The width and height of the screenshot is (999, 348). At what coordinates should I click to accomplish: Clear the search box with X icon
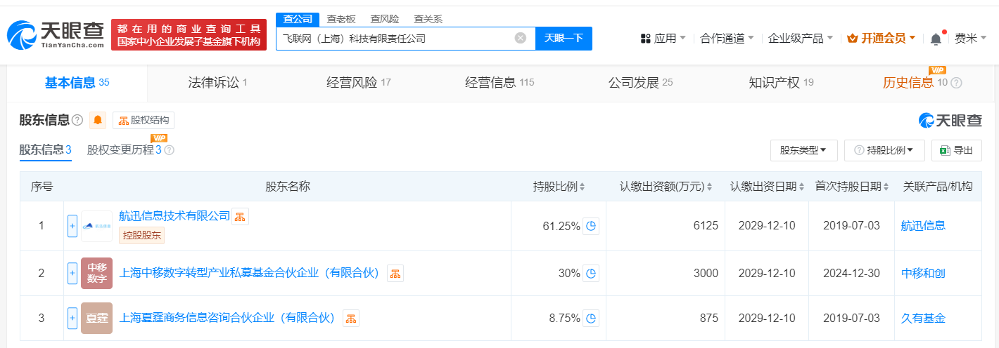click(x=521, y=38)
